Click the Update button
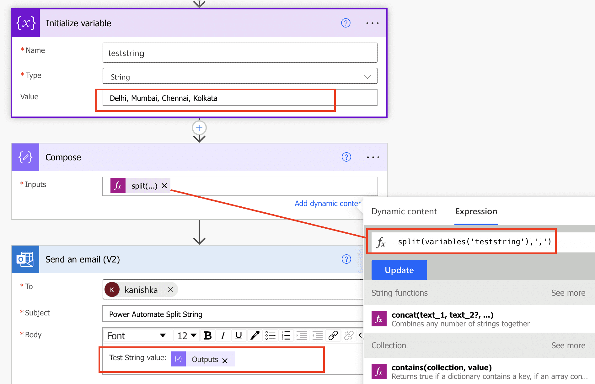This screenshot has height=384, width=595. tap(399, 270)
